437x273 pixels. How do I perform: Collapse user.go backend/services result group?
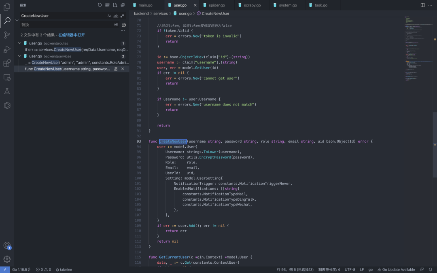[x=19, y=56]
